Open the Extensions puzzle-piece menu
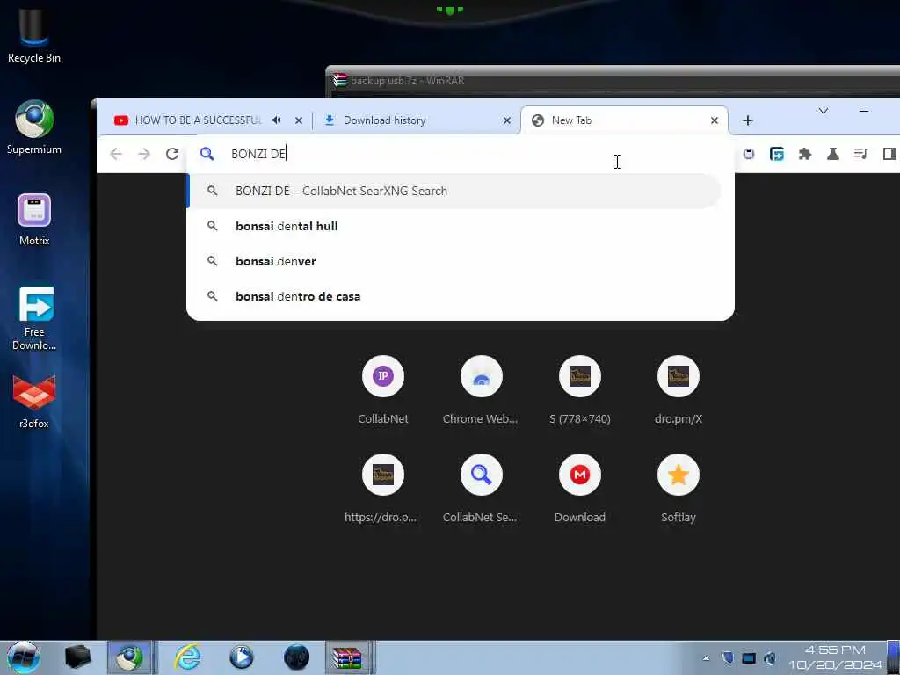 coord(805,154)
